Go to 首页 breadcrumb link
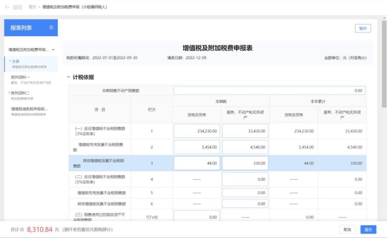 [x=32, y=7]
